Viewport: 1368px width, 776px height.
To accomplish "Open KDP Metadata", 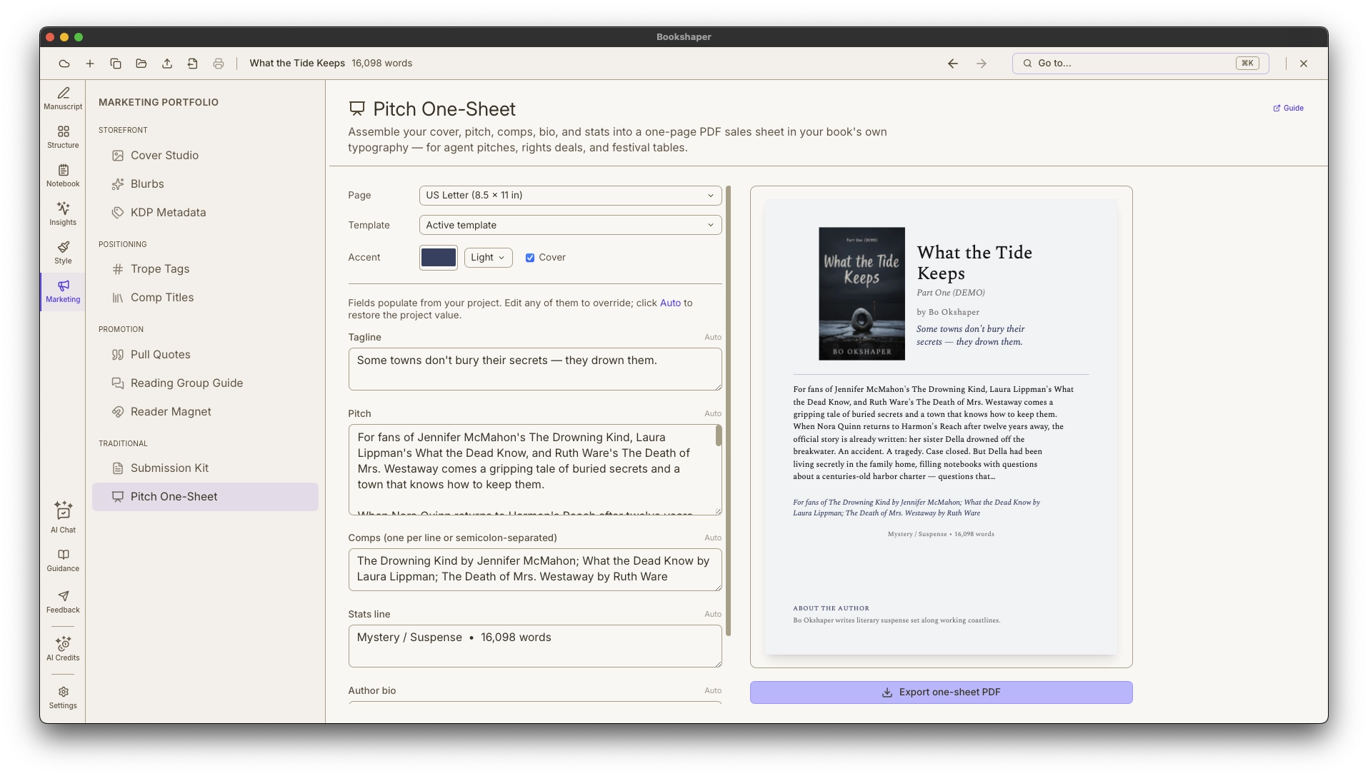I will tap(205, 213).
